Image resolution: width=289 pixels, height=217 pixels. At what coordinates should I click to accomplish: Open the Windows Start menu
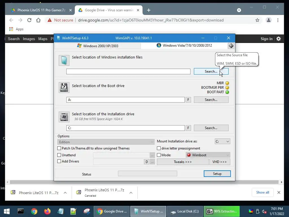7,211
